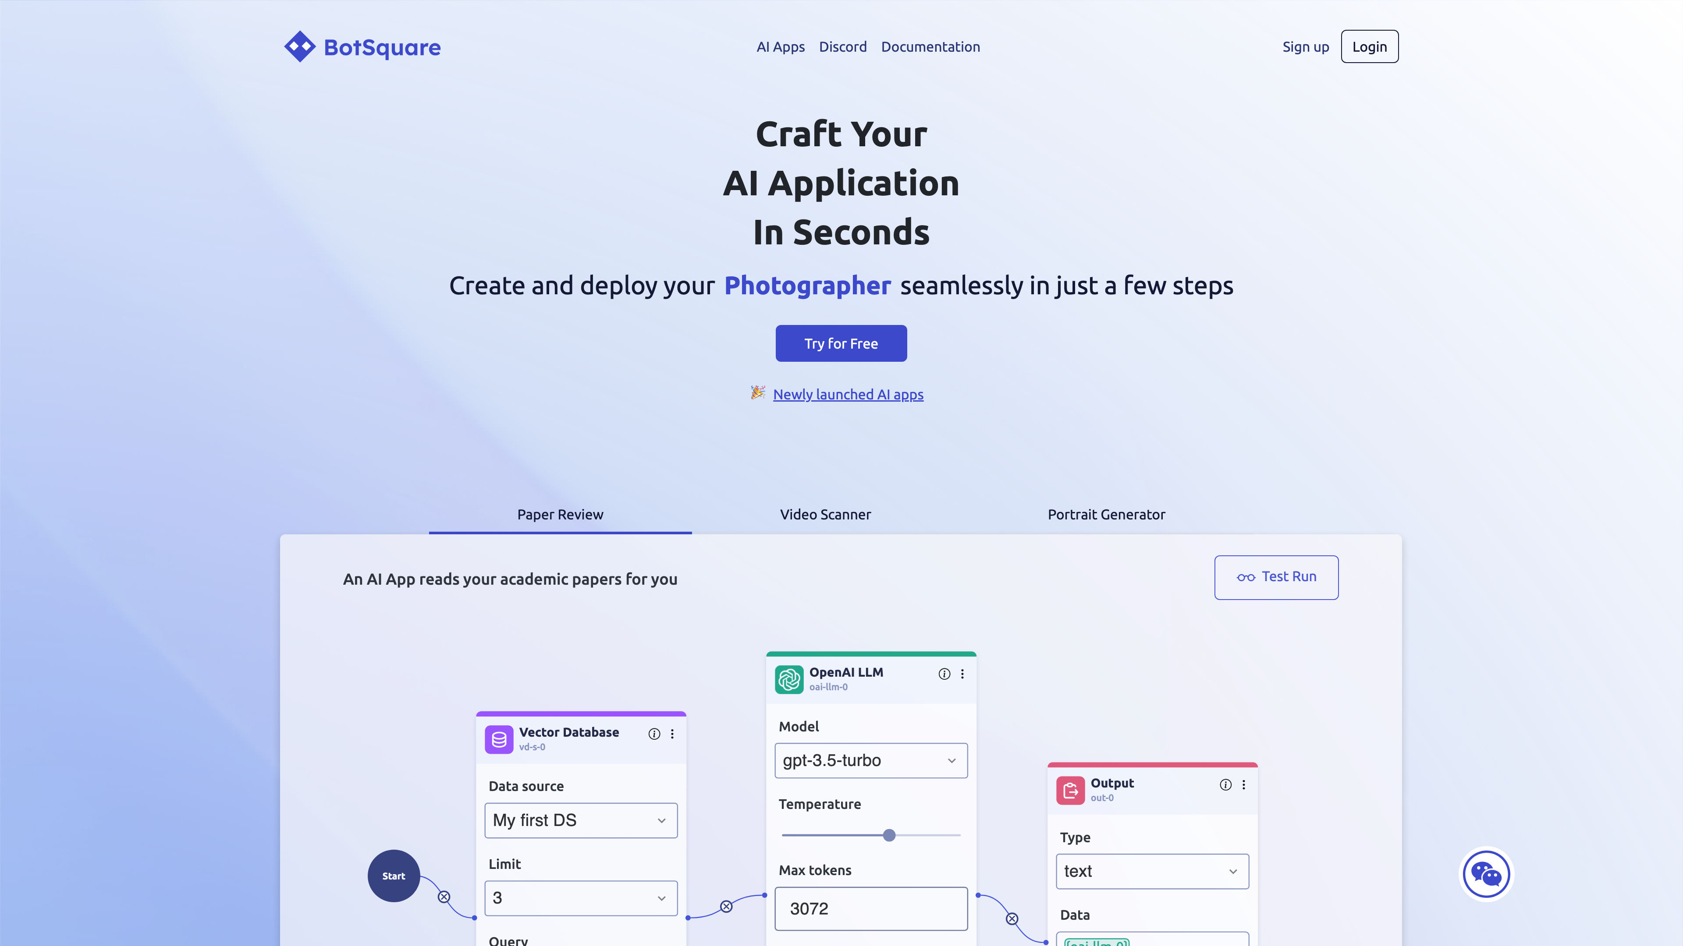Drag the Temperature slider on OpenAI LLM
The height and width of the screenshot is (946, 1683).
890,835
